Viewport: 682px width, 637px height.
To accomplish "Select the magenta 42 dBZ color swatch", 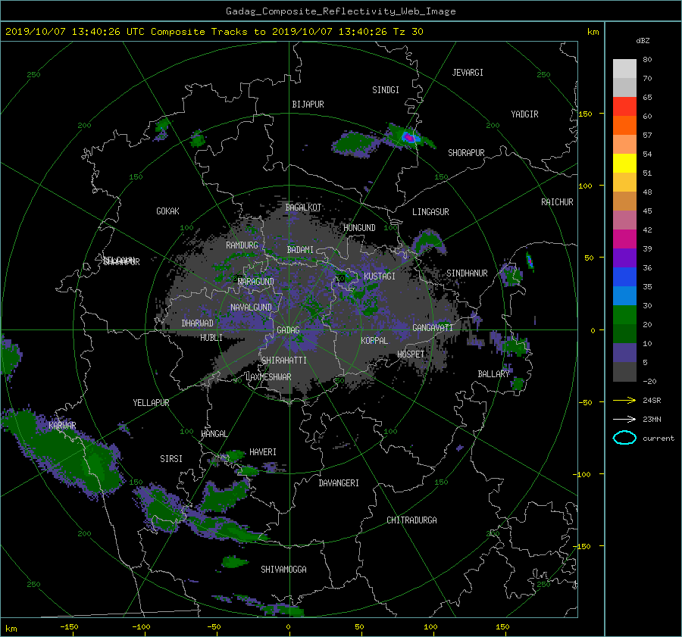I will tap(624, 239).
